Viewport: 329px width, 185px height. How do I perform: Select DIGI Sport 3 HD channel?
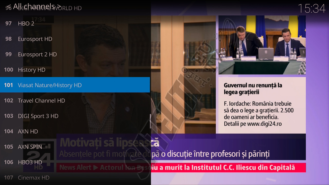75,116
